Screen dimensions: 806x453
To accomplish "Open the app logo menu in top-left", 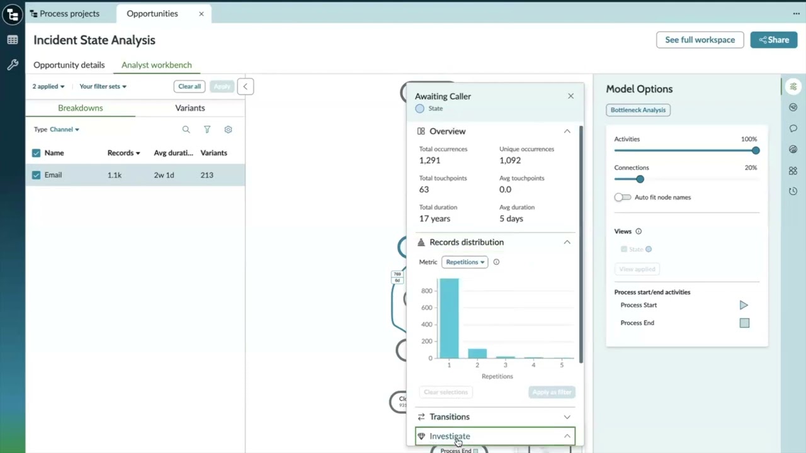I will tap(13, 14).
